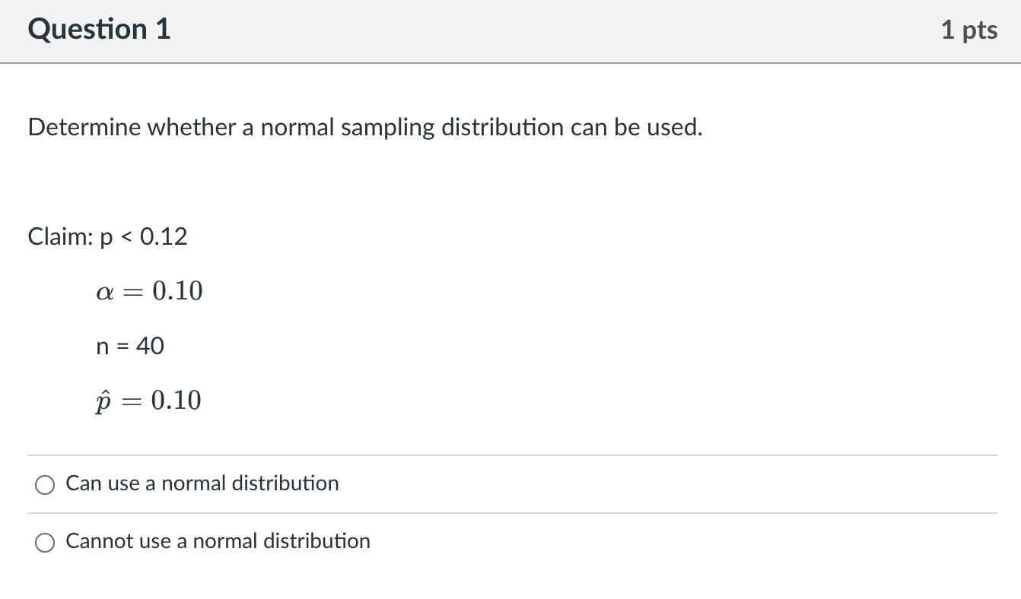Screen dimensions: 1021x599
Task: Click the 'n = 40' value
Action: 129,346
